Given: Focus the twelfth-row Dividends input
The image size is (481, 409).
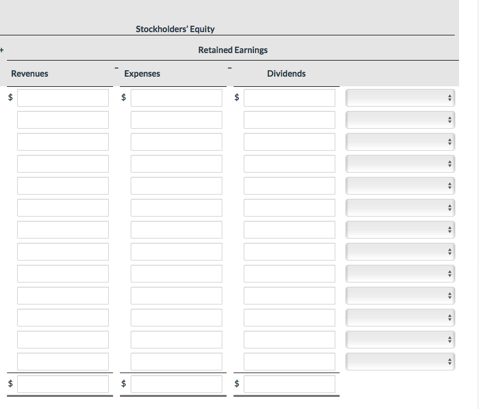Looking at the screenshot, I should click(290, 340).
